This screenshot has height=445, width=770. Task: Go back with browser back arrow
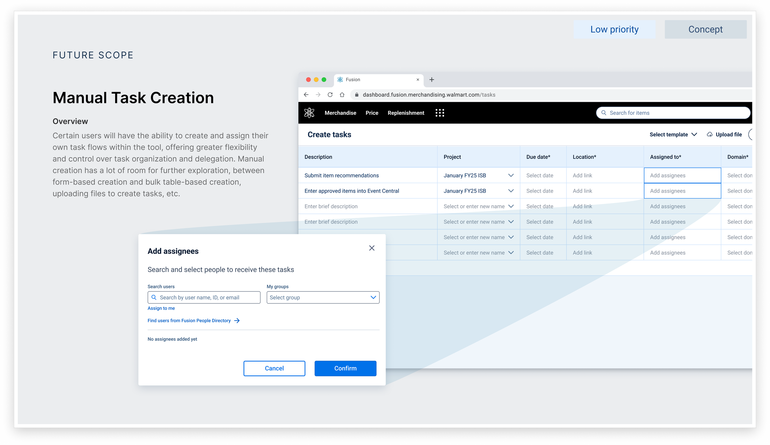point(306,95)
